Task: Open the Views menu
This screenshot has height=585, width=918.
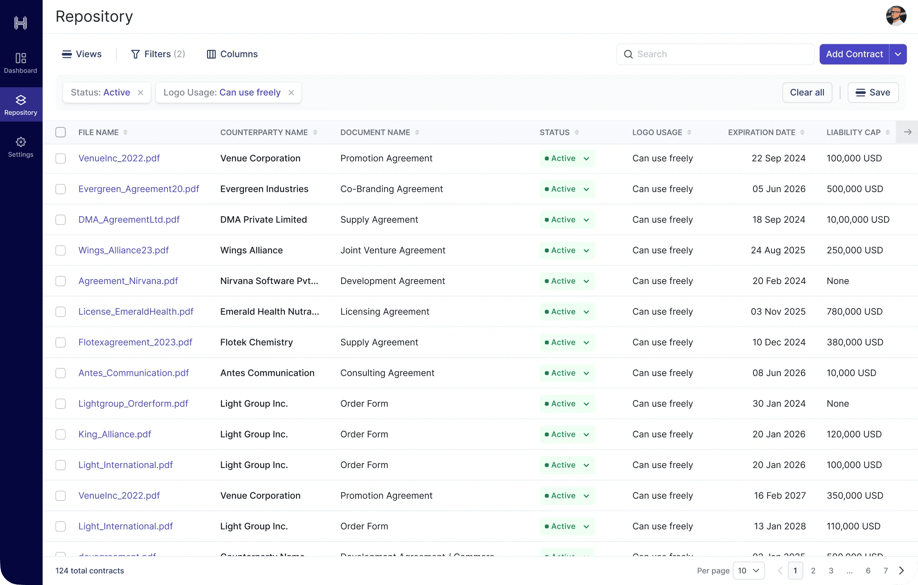Action: (x=82, y=54)
